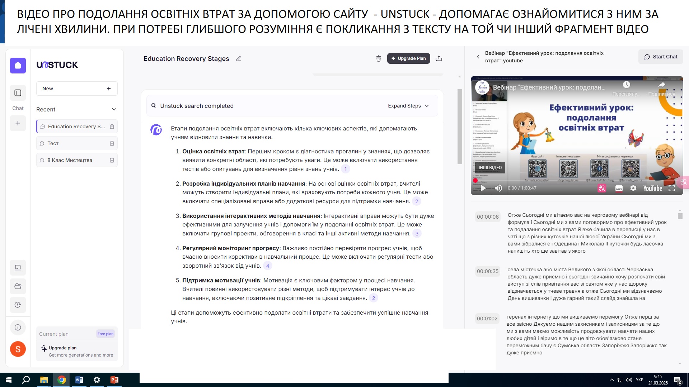
Task: Open the folders icon in left sidebar
Action: coord(18,286)
